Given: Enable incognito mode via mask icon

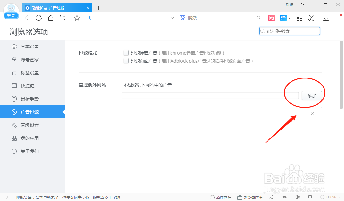Looking at the screenshot, I should (284, 197).
